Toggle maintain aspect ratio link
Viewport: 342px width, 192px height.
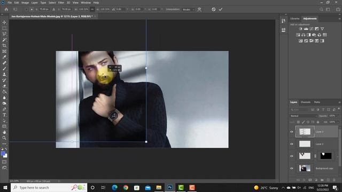point(92,10)
